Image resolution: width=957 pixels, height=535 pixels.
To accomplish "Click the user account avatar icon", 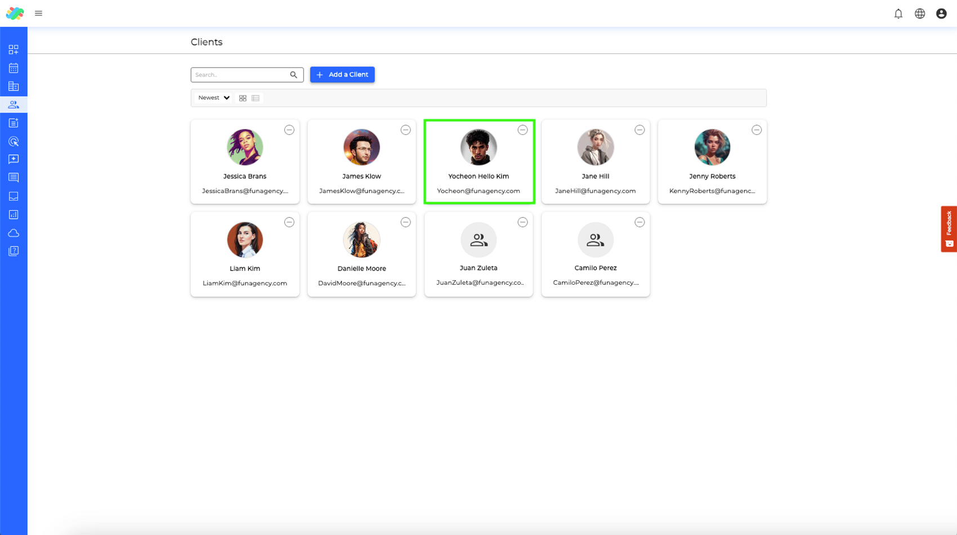I will 941,14.
